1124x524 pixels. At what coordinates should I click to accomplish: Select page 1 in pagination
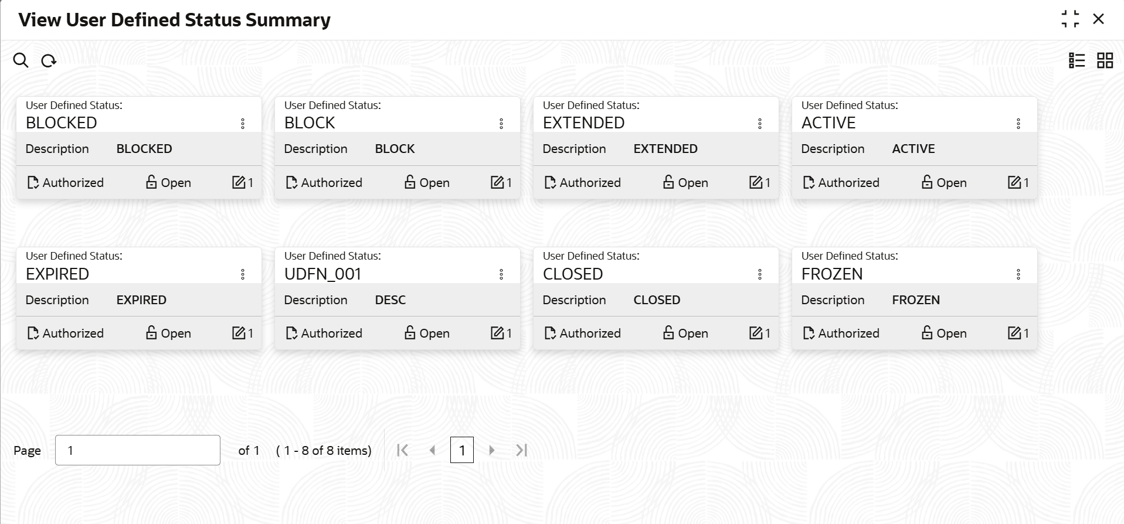click(x=462, y=450)
